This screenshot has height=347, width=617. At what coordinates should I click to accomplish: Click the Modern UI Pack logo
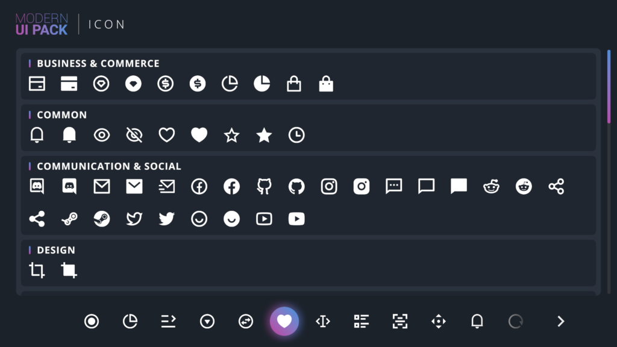42,23
